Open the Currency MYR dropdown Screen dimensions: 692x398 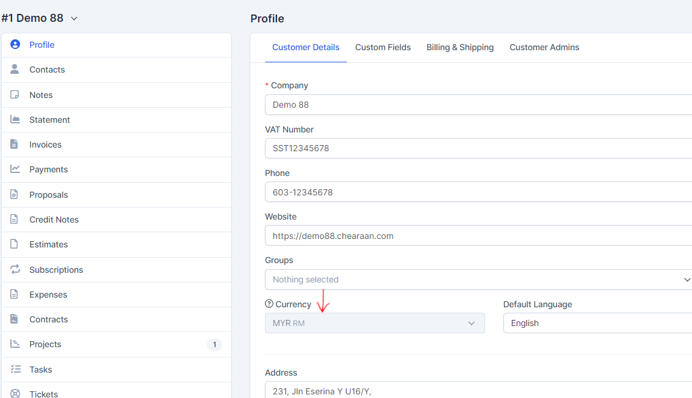point(374,323)
